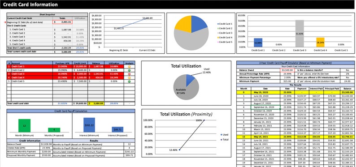The image size is (356, 167).
Task: Select the September 16, 2020 date cell
Action: click(x=265, y=107)
